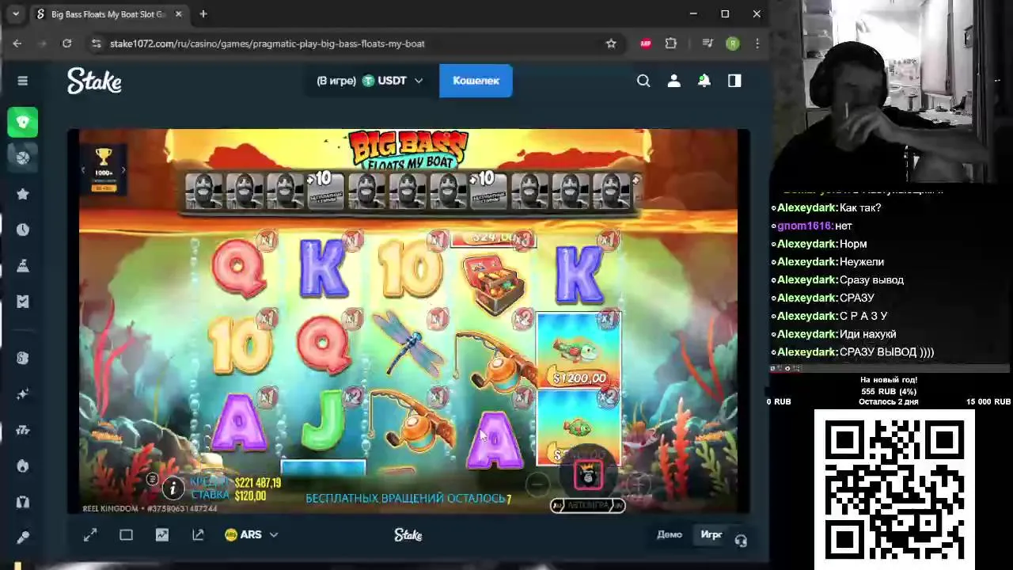Switch to theatre mode view
Screen dimensions: 1013x570
126,535
